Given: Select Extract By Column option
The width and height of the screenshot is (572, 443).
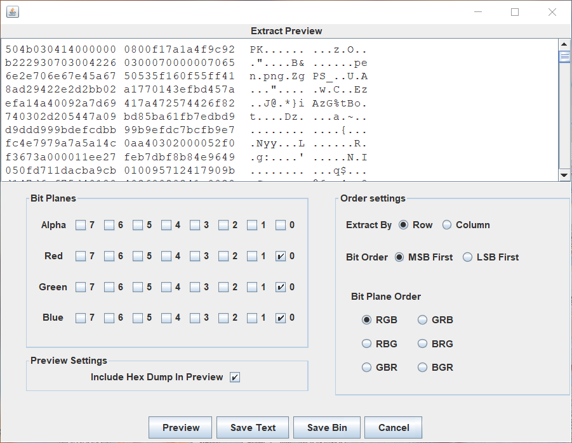Looking at the screenshot, I should coord(447,225).
